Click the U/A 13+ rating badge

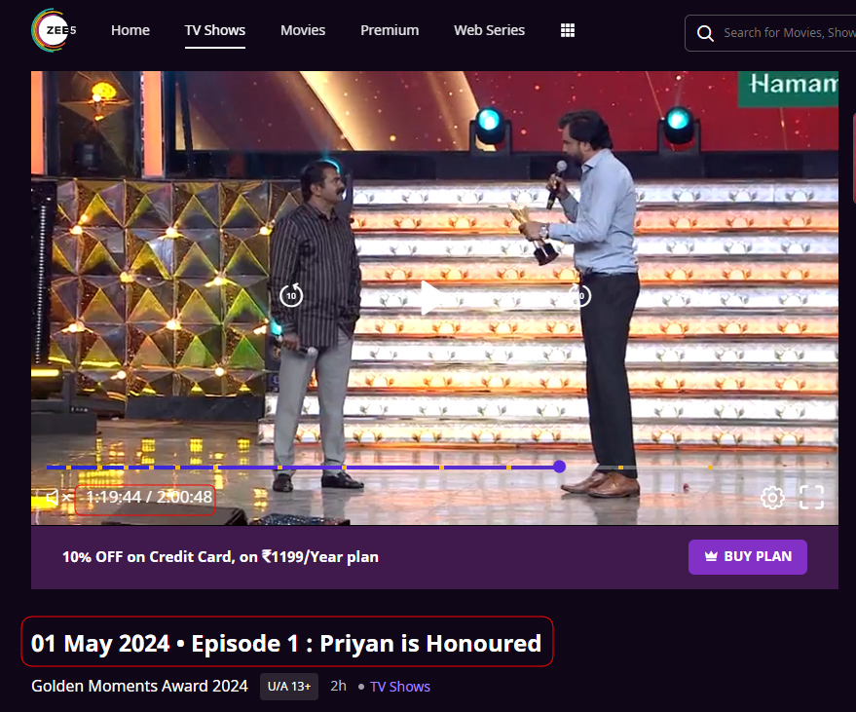(289, 687)
